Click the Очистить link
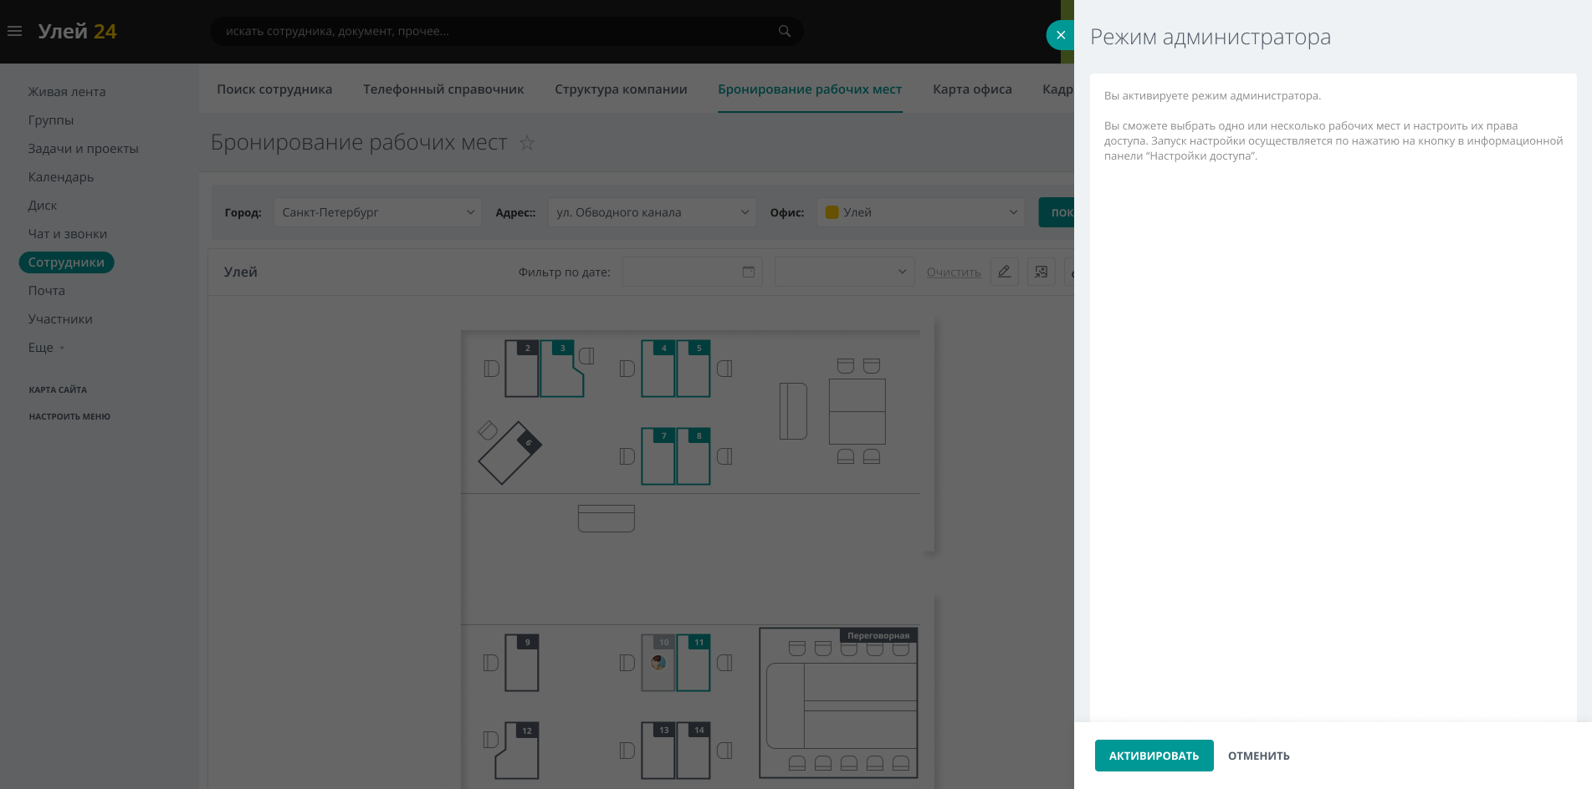Image resolution: width=1592 pixels, height=789 pixels. click(954, 272)
